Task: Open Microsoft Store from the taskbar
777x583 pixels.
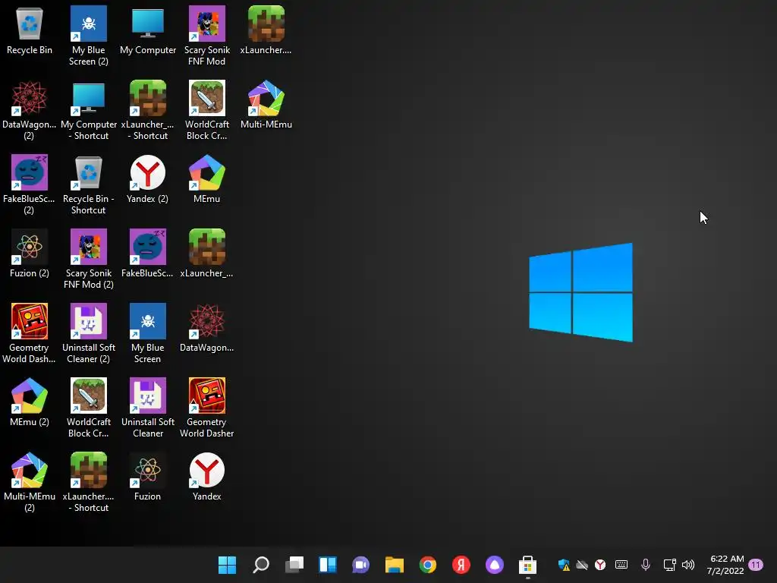Action: pos(528,565)
